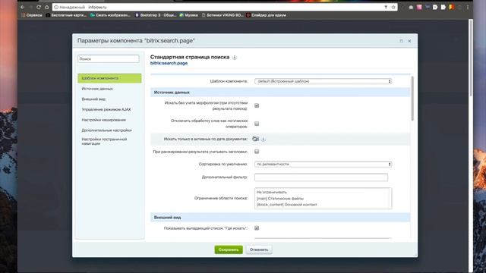
Task: Bookmark this page with the star icon
Action: (393, 7)
